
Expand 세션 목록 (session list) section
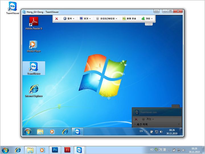tap(135, 124)
